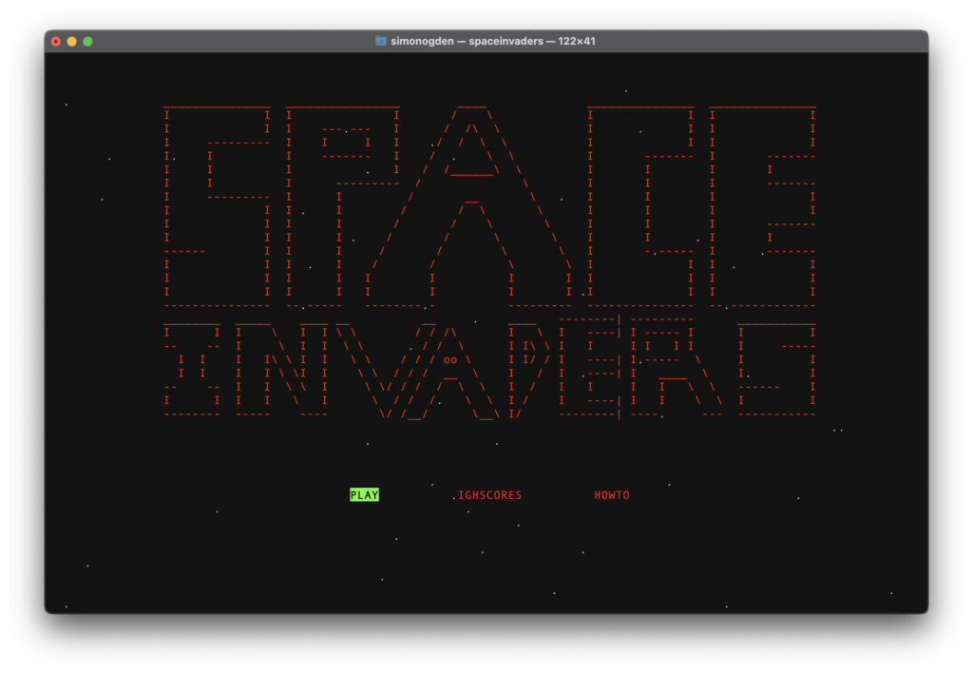Click the ASCII letter S in SPACE
The height and width of the screenshot is (673, 973).
point(218,208)
